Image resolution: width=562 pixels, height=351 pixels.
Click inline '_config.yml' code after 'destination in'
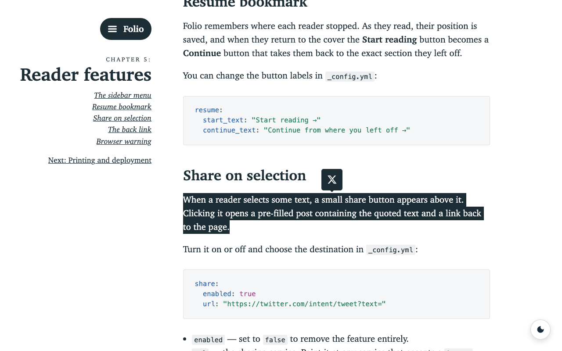(391, 250)
